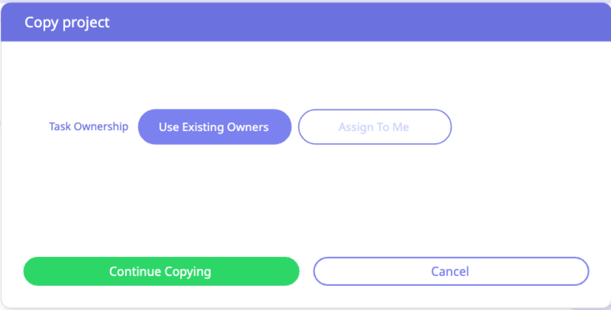Screen dimensions: 611x310
Task: Abort project copying with Cancel
Action: pyautogui.click(x=451, y=271)
